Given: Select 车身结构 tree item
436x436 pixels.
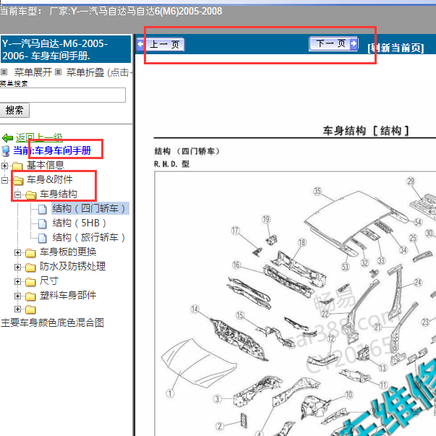Looking at the screenshot, I should coord(59,194).
